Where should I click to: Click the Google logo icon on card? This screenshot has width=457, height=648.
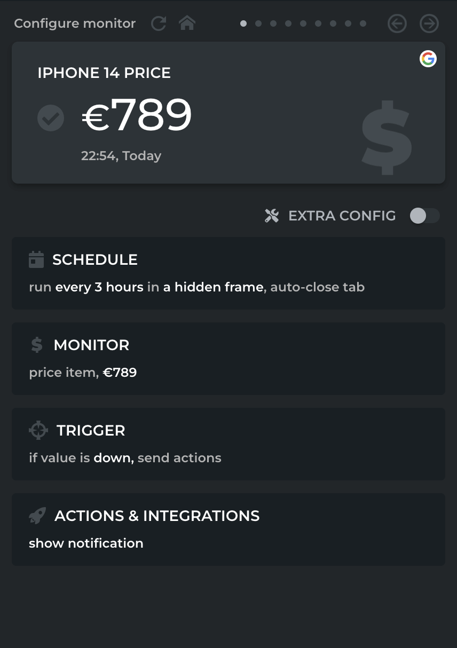[428, 59]
